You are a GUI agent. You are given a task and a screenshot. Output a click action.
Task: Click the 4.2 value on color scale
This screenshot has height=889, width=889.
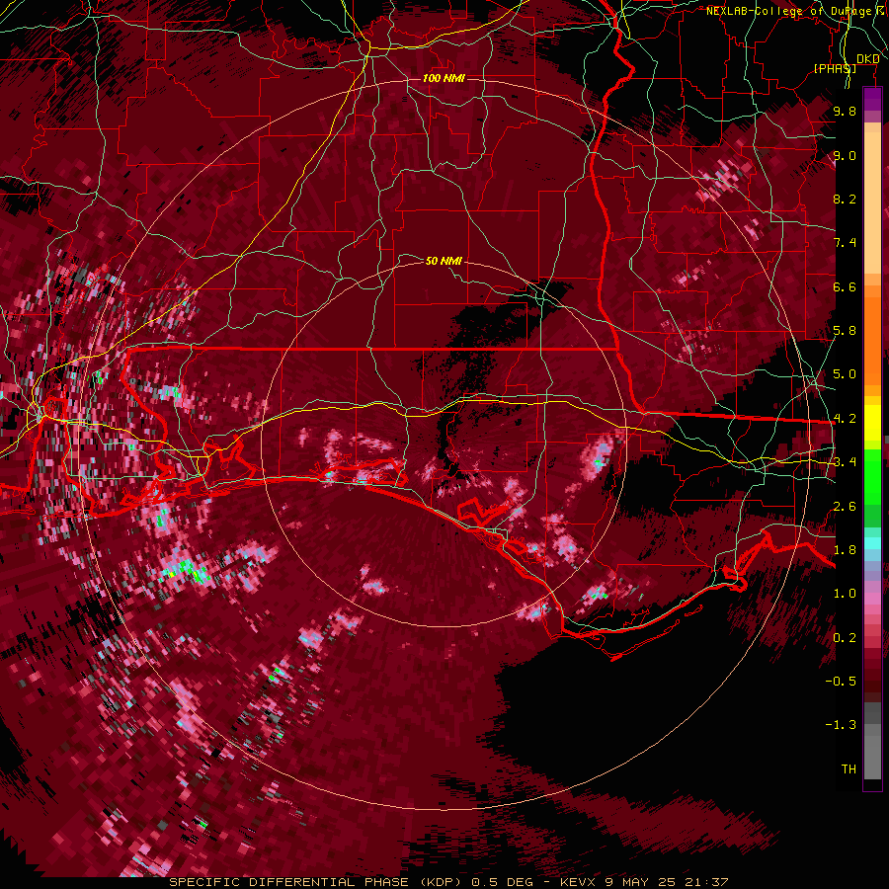tap(845, 419)
